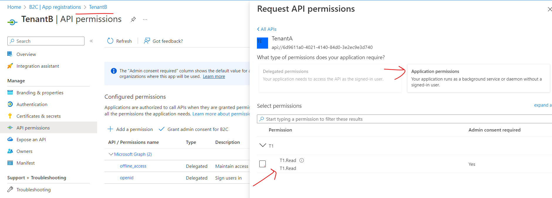Click expand all link in Select permissions
This screenshot has height=198, width=552.
coord(543,105)
